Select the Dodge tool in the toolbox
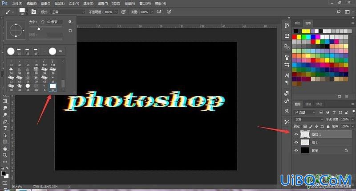This screenshot has width=356, height=191. tap(5, 115)
